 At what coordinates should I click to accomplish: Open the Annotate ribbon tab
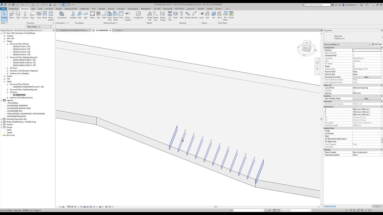49,9
